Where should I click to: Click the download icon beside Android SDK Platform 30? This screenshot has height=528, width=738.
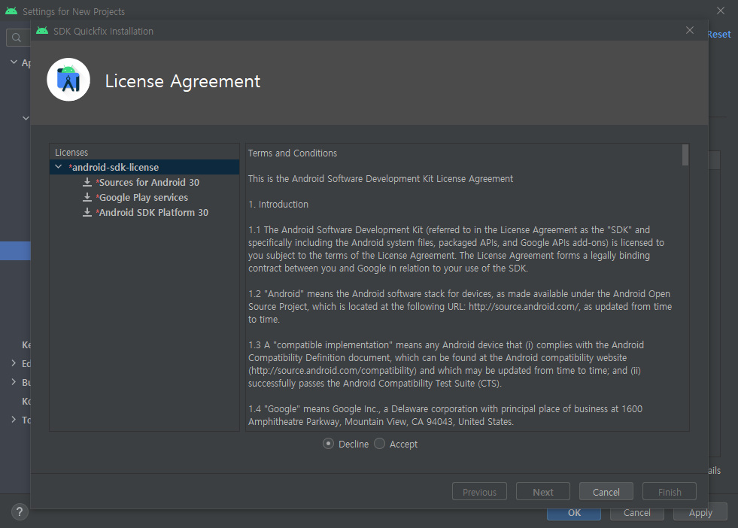click(87, 212)
